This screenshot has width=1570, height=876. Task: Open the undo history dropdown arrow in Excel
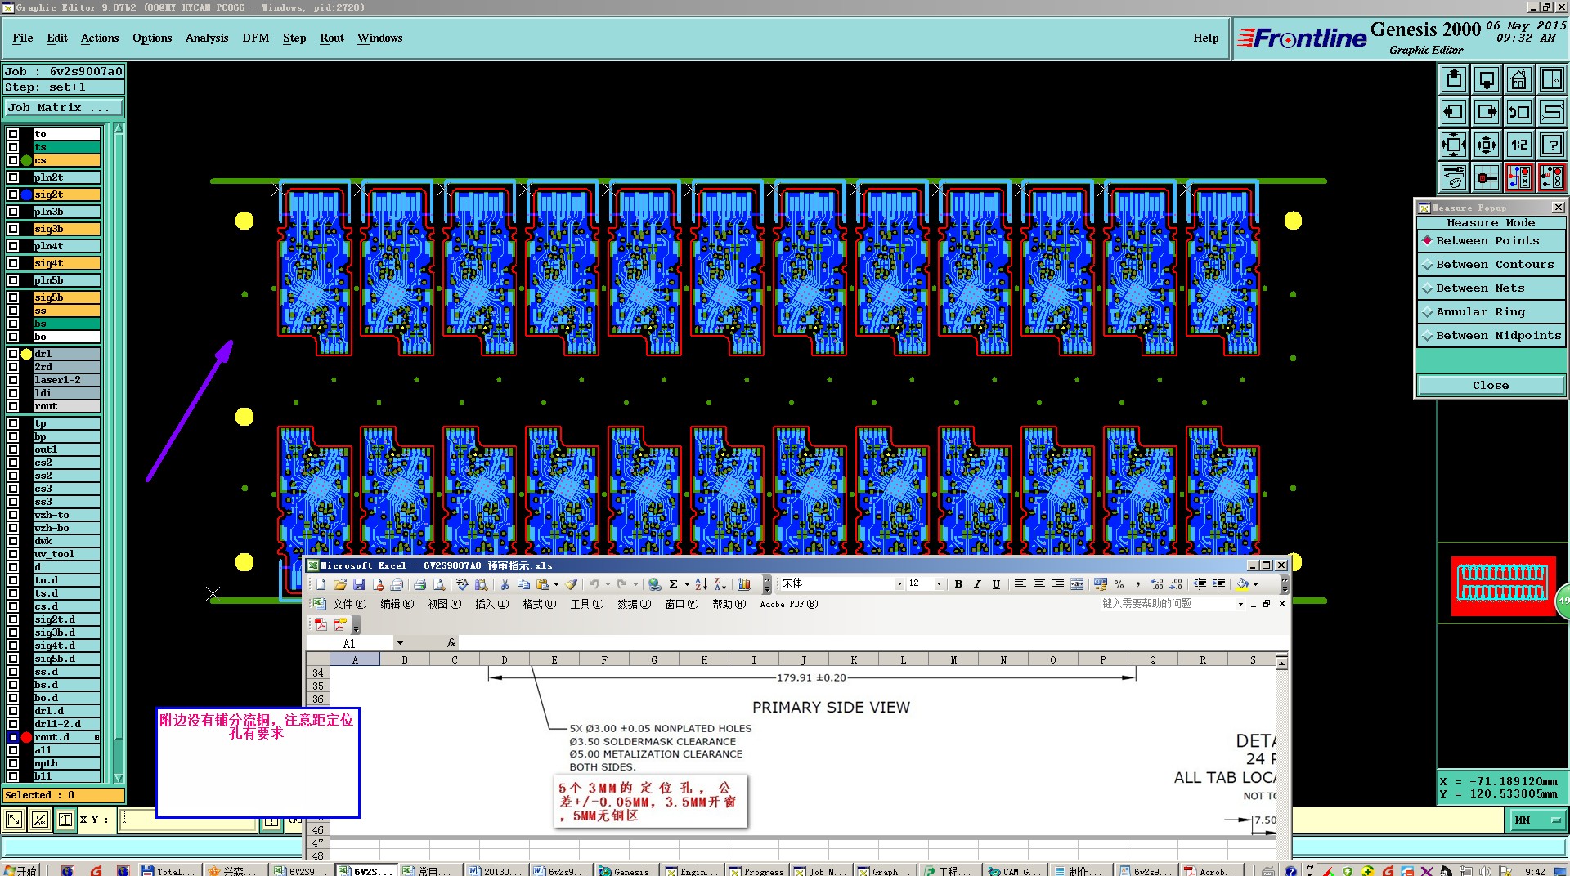click(x=608, y=584)
